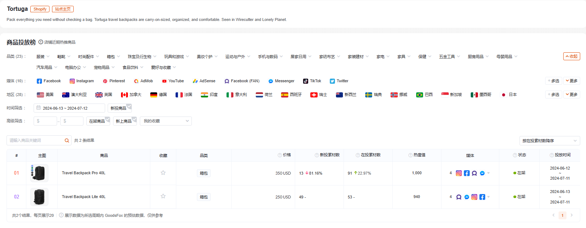Filter by the Messenger media icon

pos(271,81)
